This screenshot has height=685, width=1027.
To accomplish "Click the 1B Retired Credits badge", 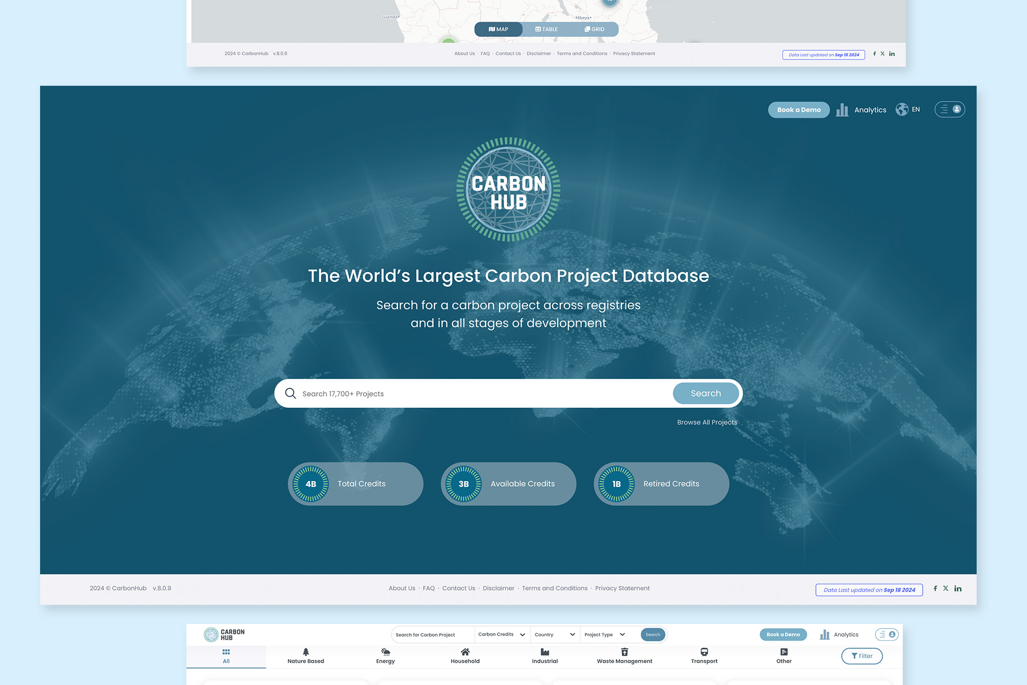I will (x=661, y=484).
